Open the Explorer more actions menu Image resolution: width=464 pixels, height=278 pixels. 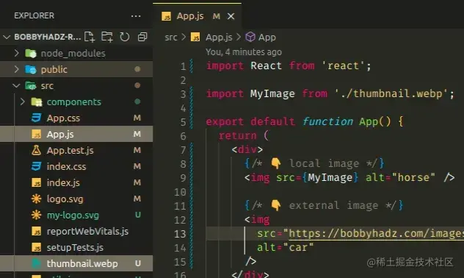136,16
